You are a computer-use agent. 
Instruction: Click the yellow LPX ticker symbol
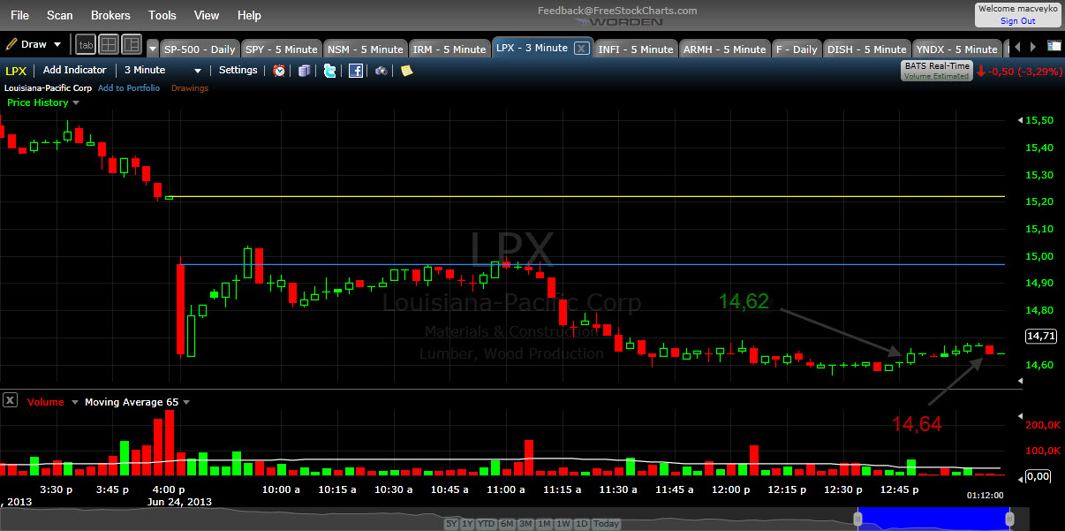point(16,70)
